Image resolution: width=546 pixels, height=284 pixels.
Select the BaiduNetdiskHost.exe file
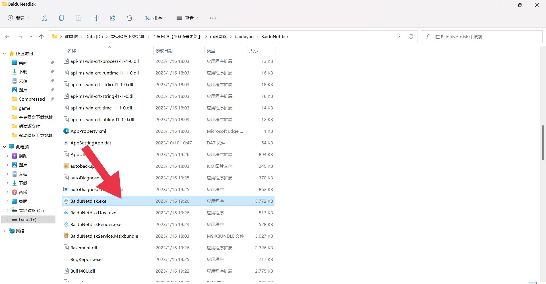point(93,213)
